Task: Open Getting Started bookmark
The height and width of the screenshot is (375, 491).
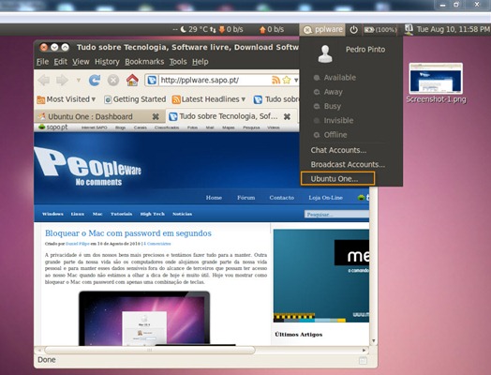Action: pos(135,99)
